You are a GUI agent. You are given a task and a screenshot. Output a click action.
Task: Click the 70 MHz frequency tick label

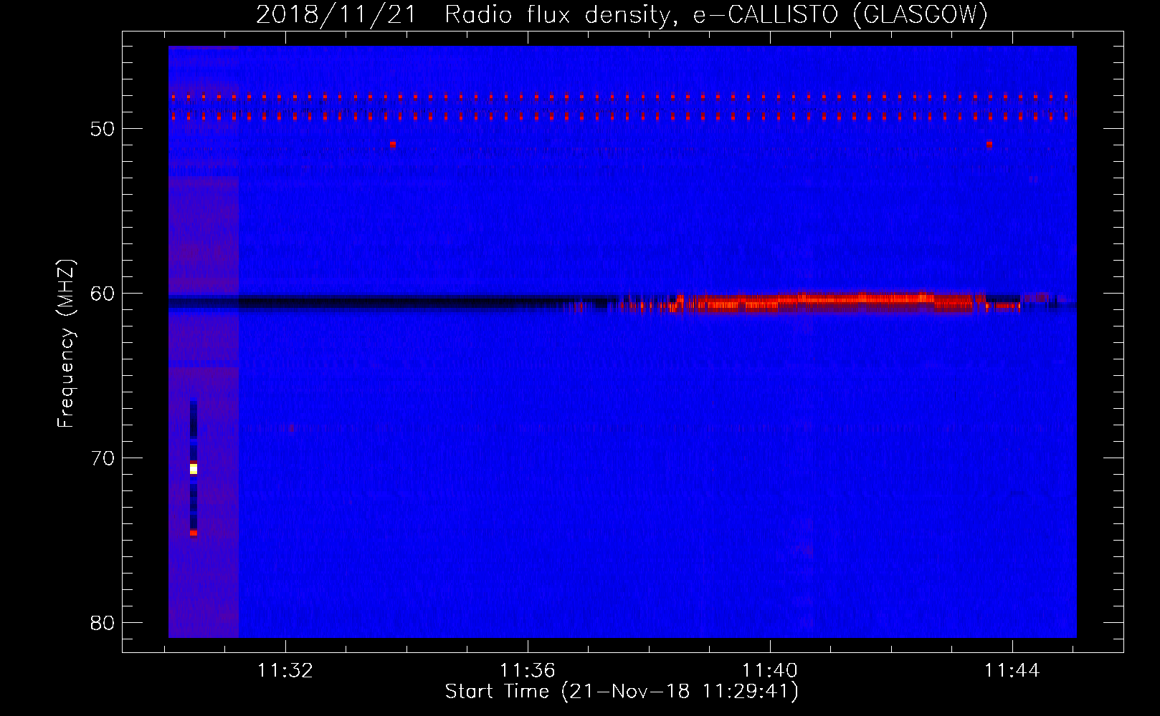pos(103,458)
